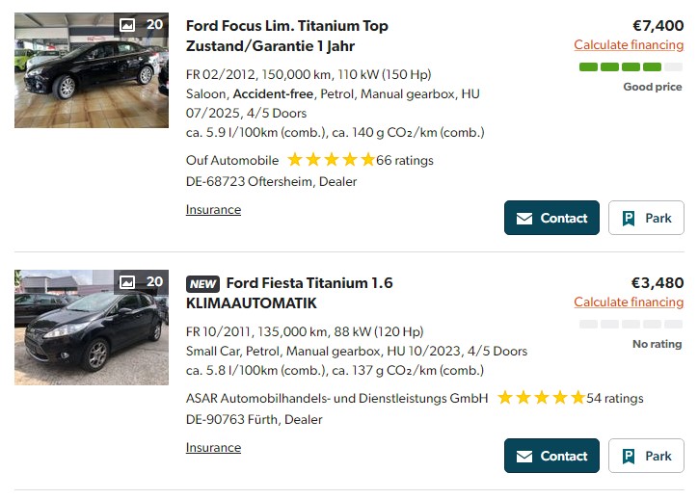
Task: Click the 66 ratings text for Ouf Automobile
Action: click(405, 161)
